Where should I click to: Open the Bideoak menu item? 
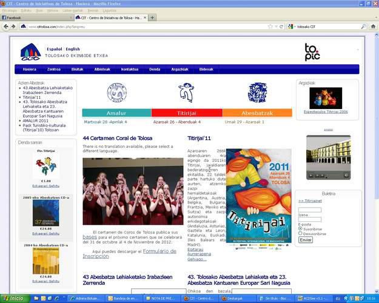(x=206, y=69)
